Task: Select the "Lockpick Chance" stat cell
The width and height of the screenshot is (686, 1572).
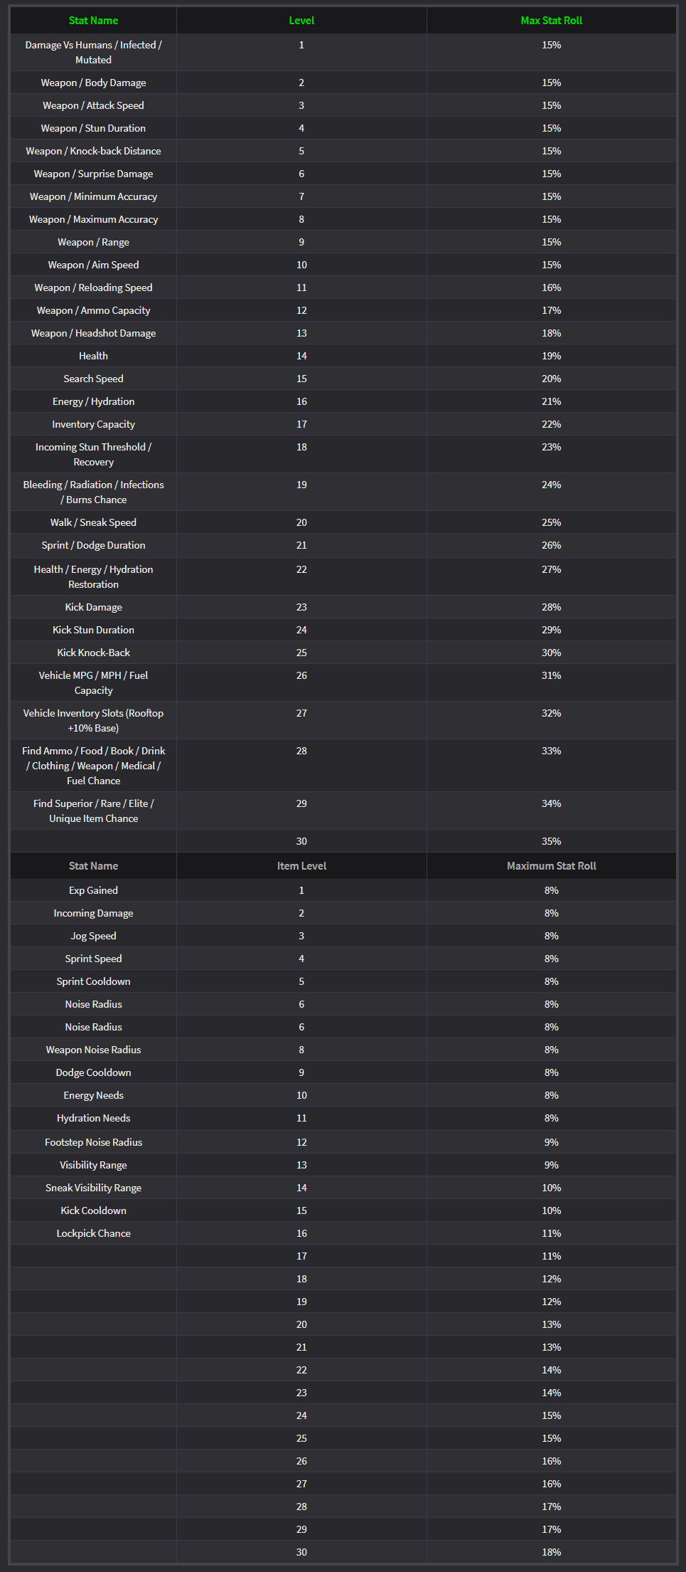Action: [x=93, y=1233]
